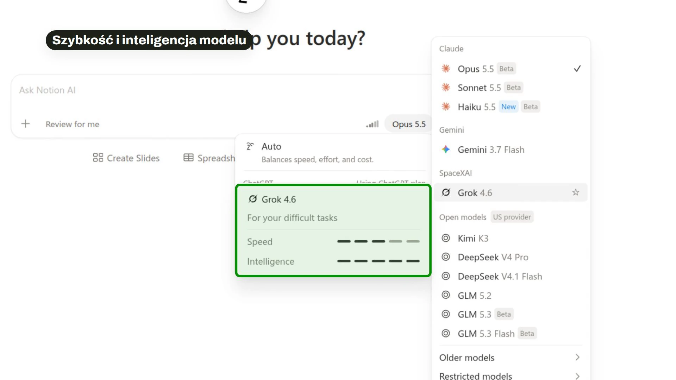The width and height of the screenshot is (676, 380).
Task: Click the Create Slides button
Action: click(x=126, y=158)
